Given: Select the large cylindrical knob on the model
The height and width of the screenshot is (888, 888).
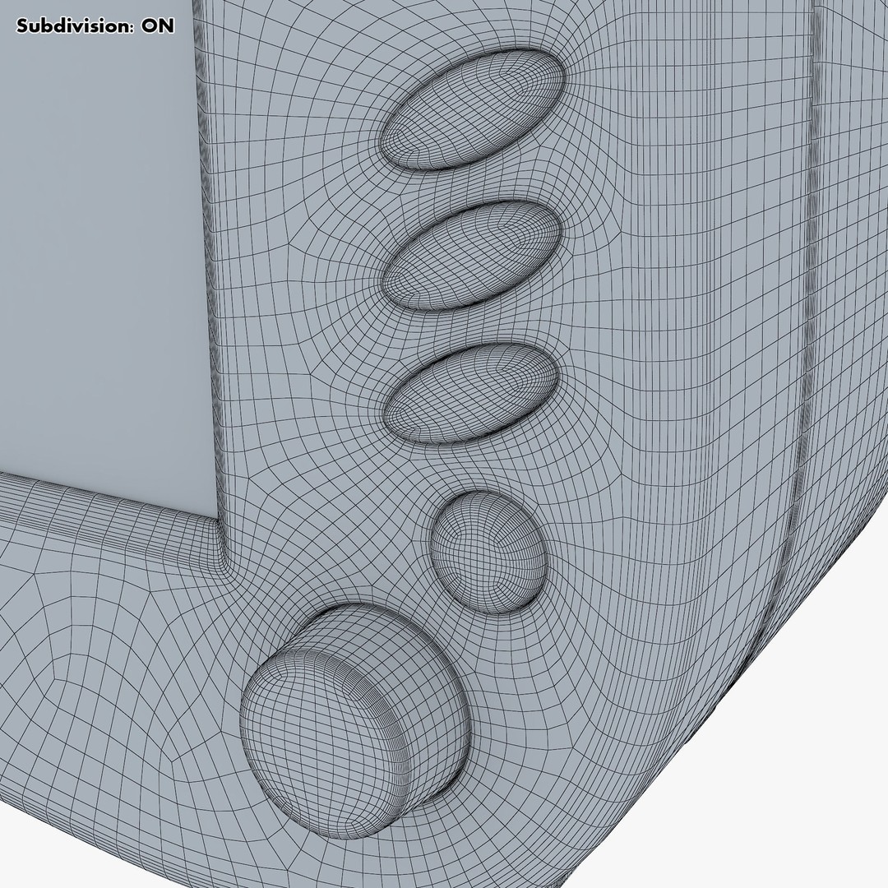Looking at the screenshot, I should click(x=355, y=722).
